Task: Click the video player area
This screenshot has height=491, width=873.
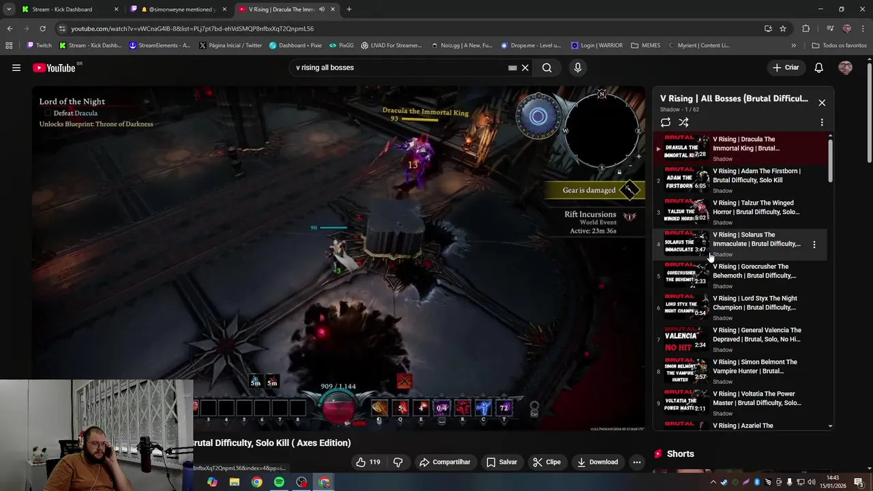Action: 338,259
